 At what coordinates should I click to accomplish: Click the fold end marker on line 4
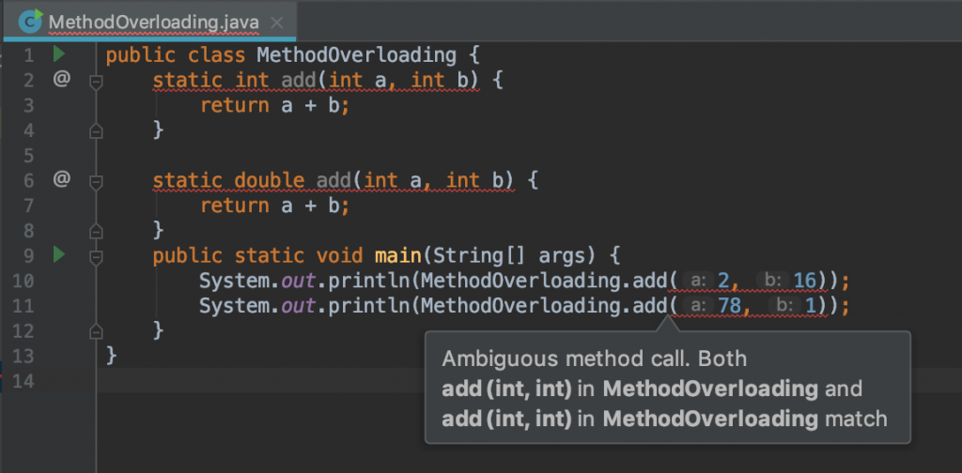(96, 130)
